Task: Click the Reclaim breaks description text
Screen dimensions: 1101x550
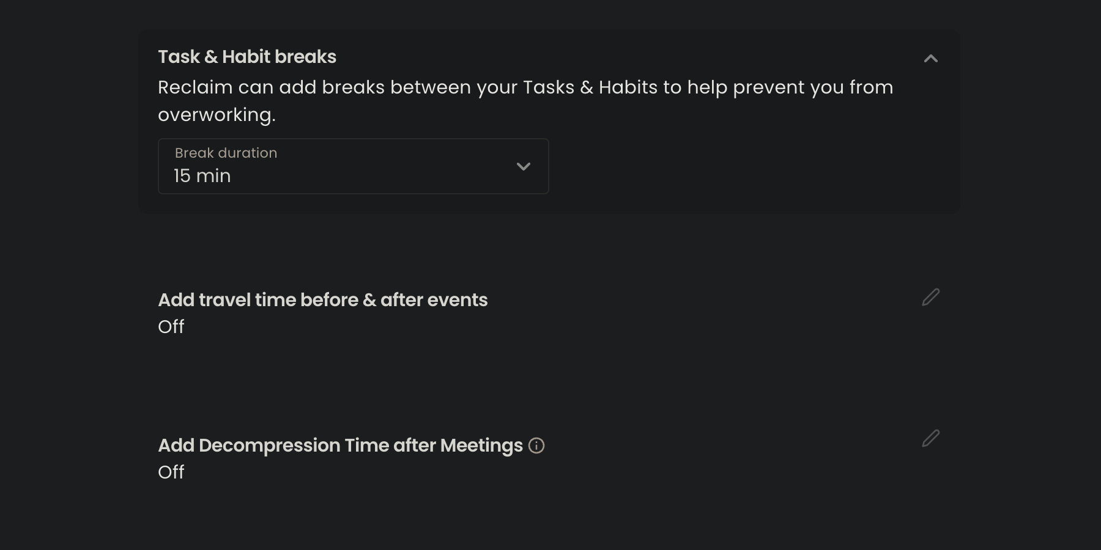Action: [x=525, y=101]
